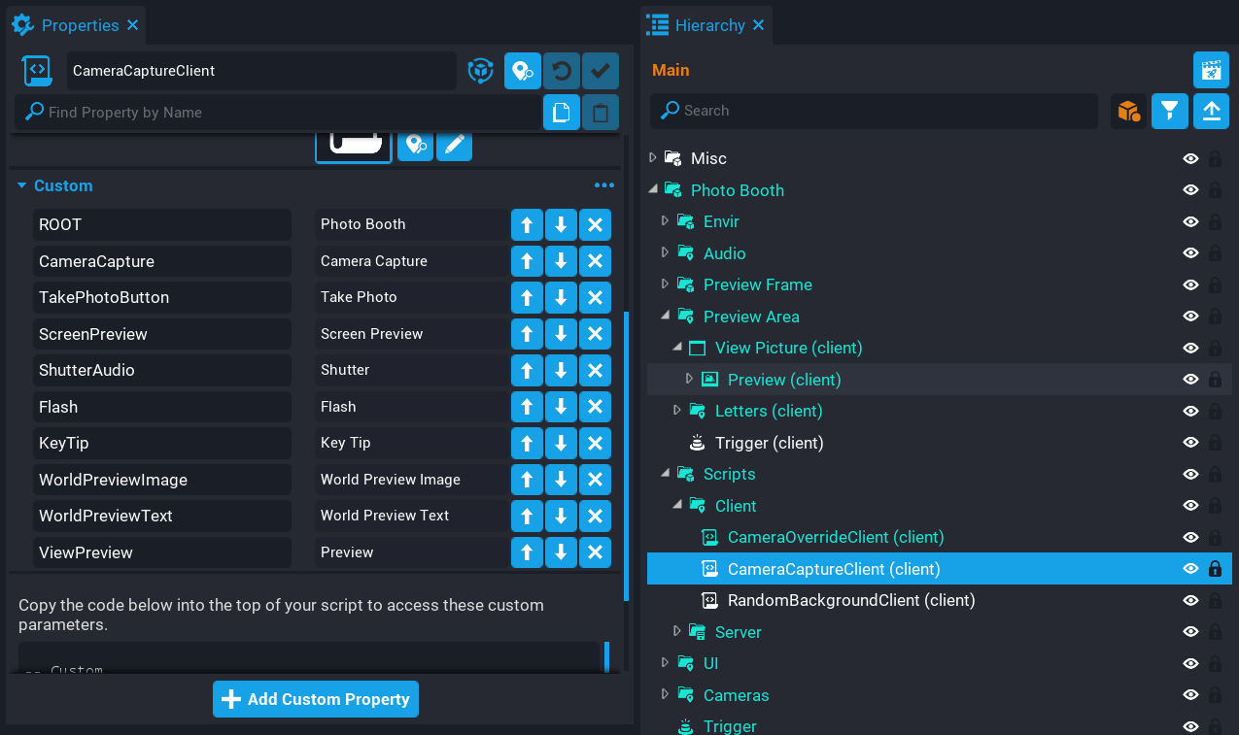Remove the KeyTip custom property
Screen dimensions: 1239x735
tap(595, 443)
